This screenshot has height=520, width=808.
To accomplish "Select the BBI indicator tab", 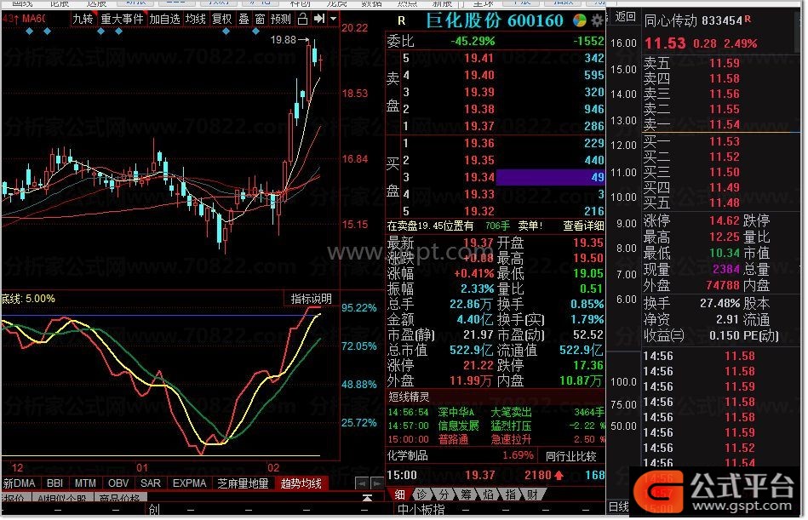I will [54, 483].
